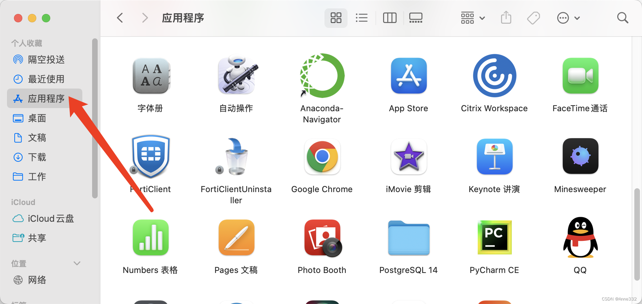Click the Google Chrome name label

[x=322, y=189]
